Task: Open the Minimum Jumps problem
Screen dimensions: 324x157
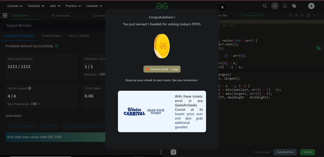Action: (21, 126)
